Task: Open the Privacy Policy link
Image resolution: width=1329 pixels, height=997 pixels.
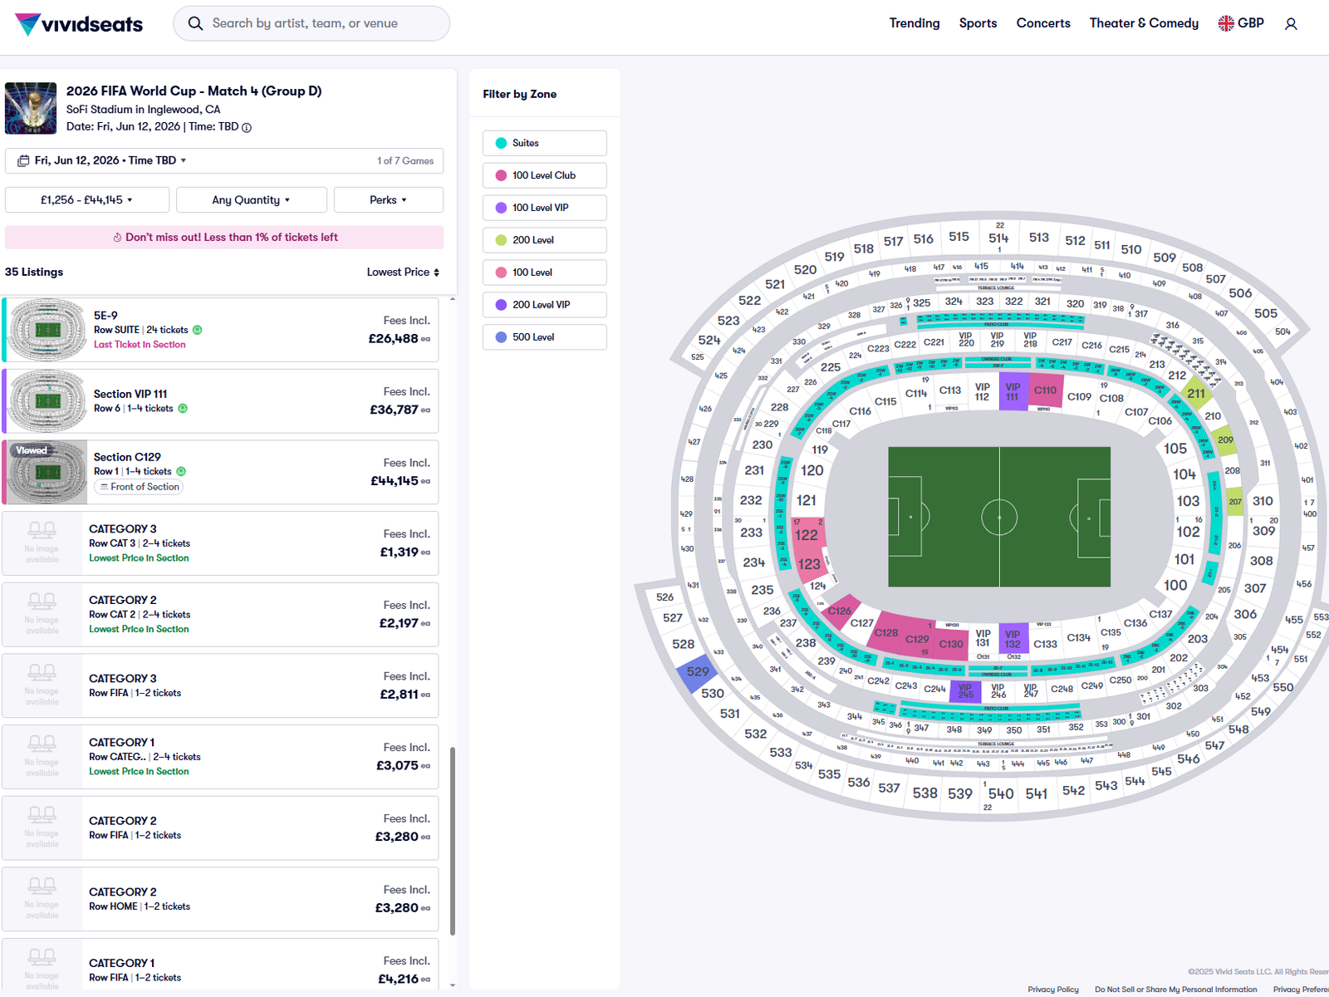Action: click(1052, 990)
